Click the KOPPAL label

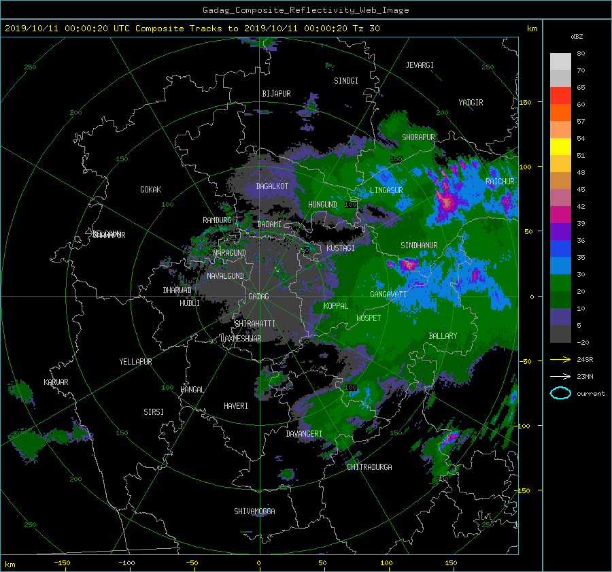336,306
